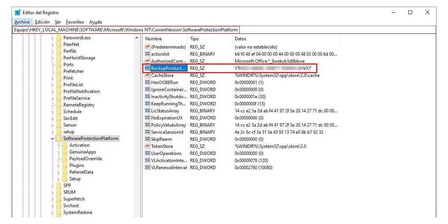The width and height of the screenshot is (448, 224).
Task: Open the Favoritos menu
Action: pyautogui.click(x=75, y=22)
